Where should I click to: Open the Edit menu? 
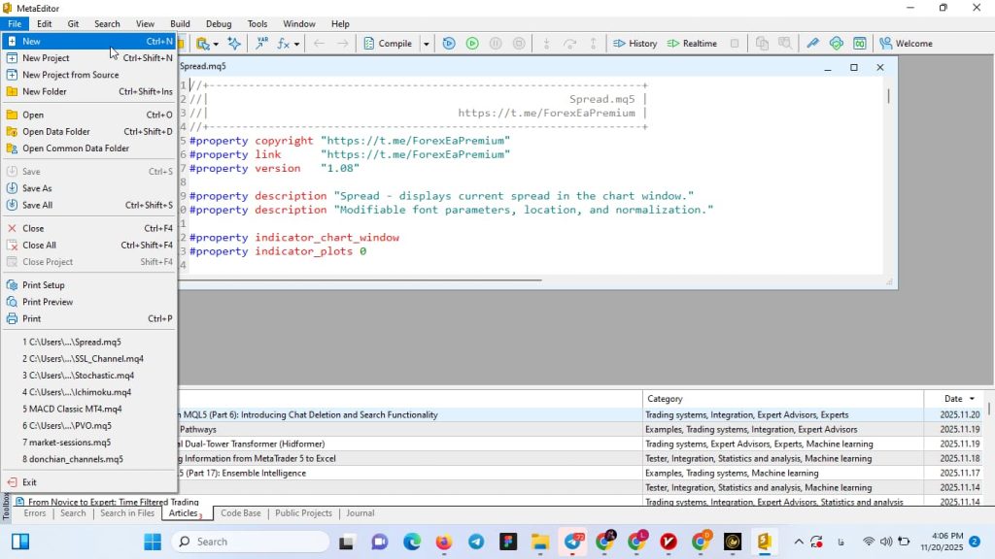pyautogui.click(x=44, y=23)
